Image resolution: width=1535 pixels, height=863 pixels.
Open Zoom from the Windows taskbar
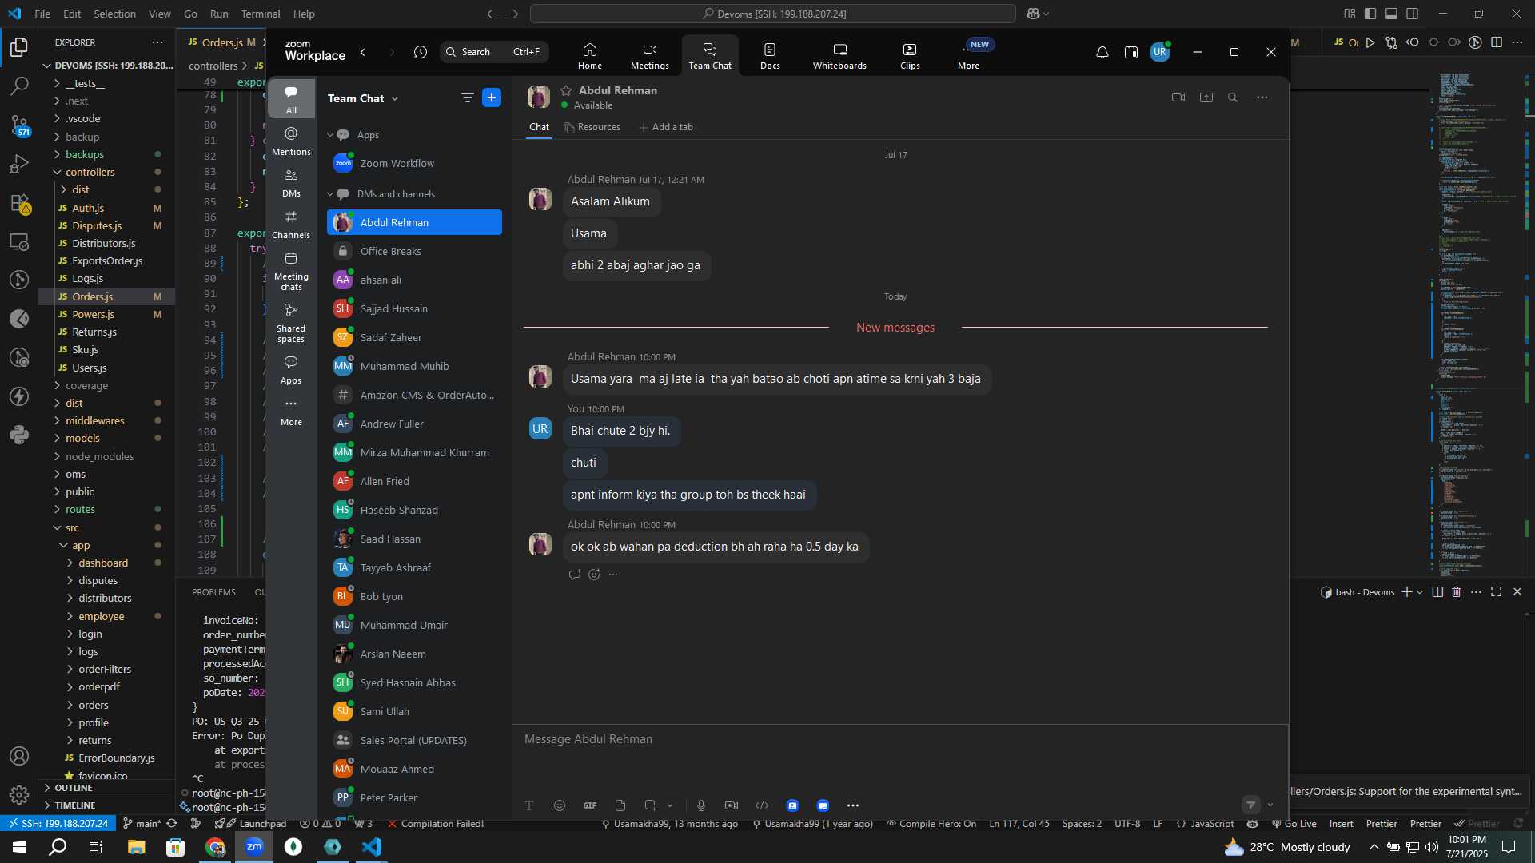[254, 847]
